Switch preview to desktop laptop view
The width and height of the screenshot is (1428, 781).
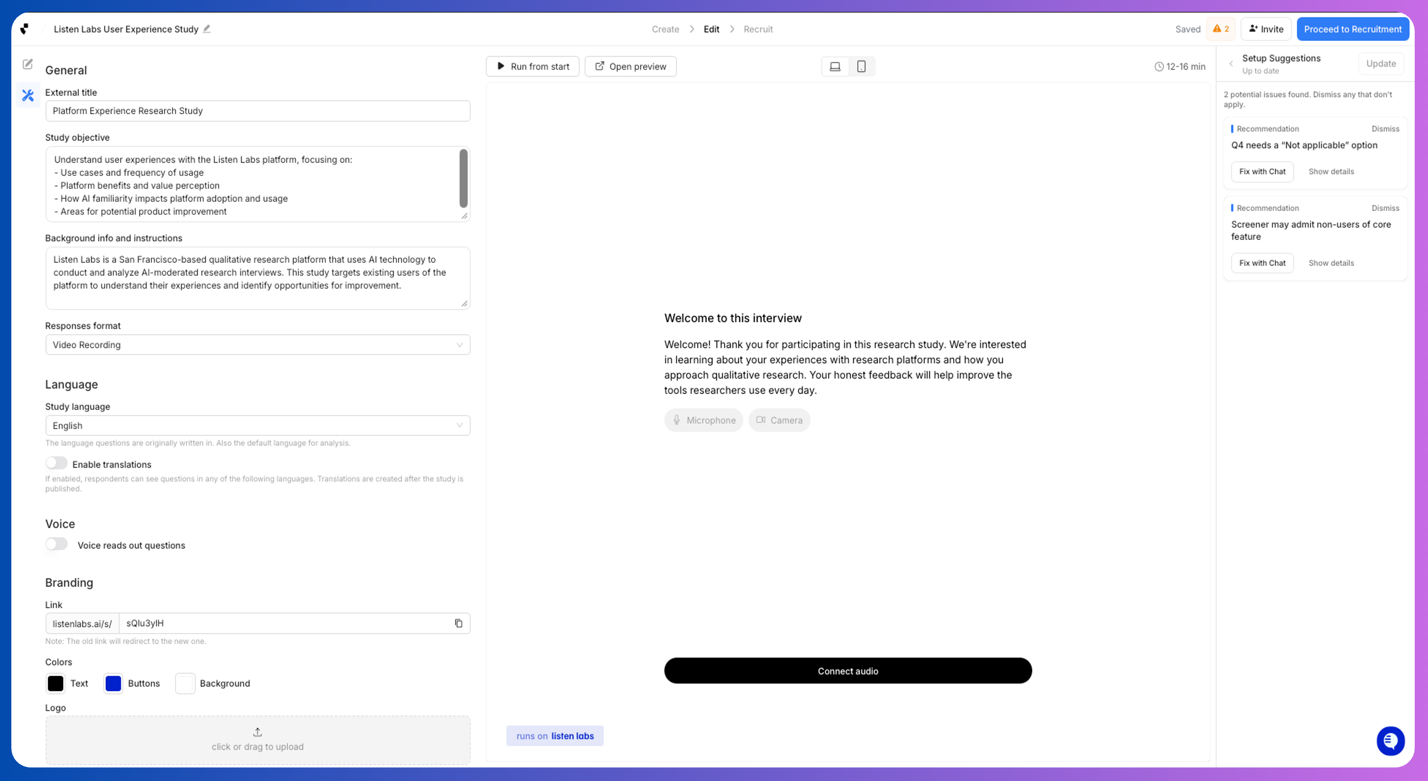tap(835, 67)
